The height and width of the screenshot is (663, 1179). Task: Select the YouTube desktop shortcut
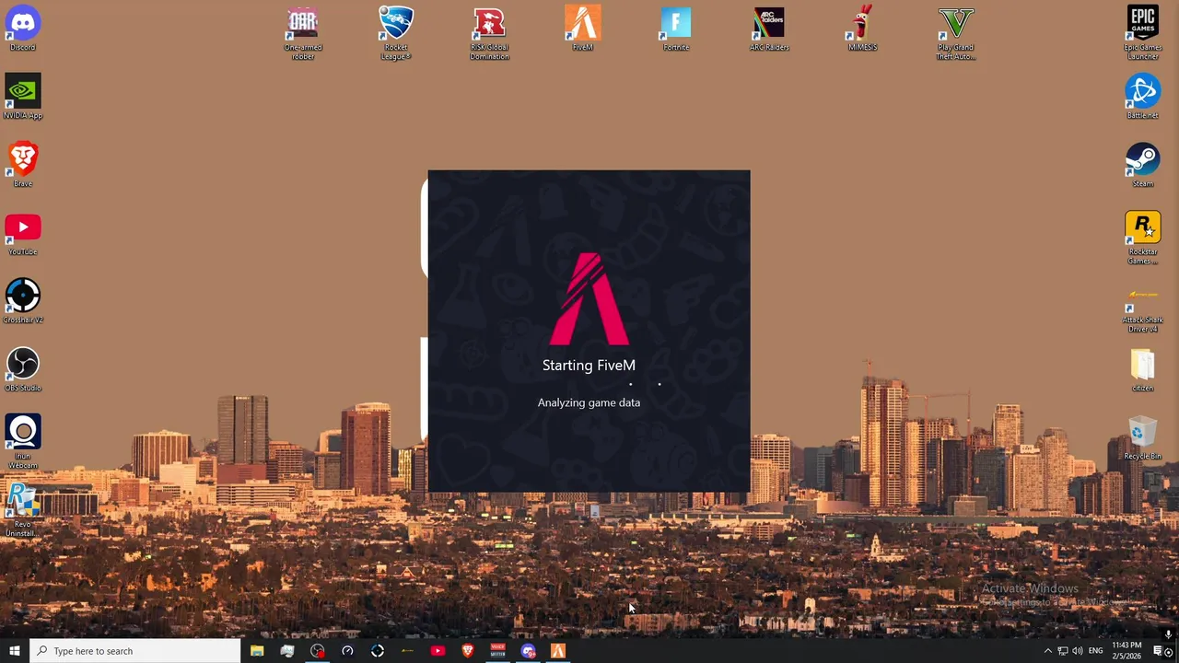point(23,233)
